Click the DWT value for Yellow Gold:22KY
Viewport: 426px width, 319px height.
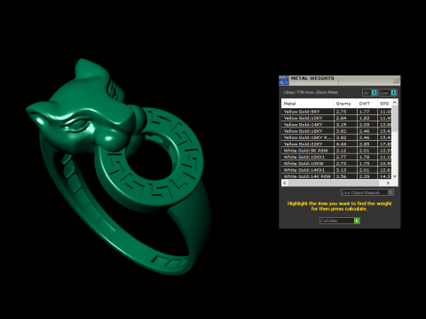coord(367,144)
